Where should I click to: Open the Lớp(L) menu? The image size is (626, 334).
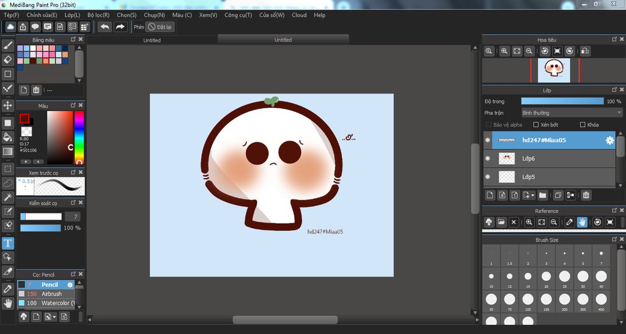(72, 15)
